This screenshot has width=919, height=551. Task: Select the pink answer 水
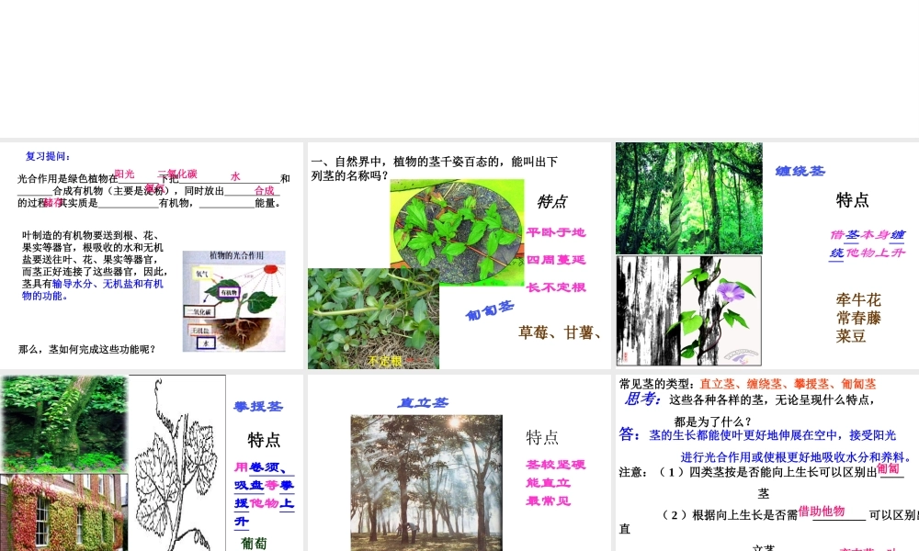(x=235, y=176)
